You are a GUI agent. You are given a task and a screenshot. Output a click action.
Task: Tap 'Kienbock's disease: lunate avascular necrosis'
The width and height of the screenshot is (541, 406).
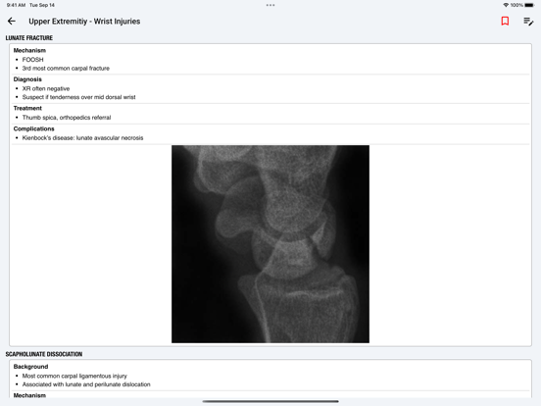[82, 138]
